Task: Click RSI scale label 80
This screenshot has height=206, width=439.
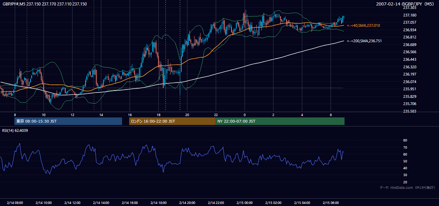Action: [x=405, y=140]
